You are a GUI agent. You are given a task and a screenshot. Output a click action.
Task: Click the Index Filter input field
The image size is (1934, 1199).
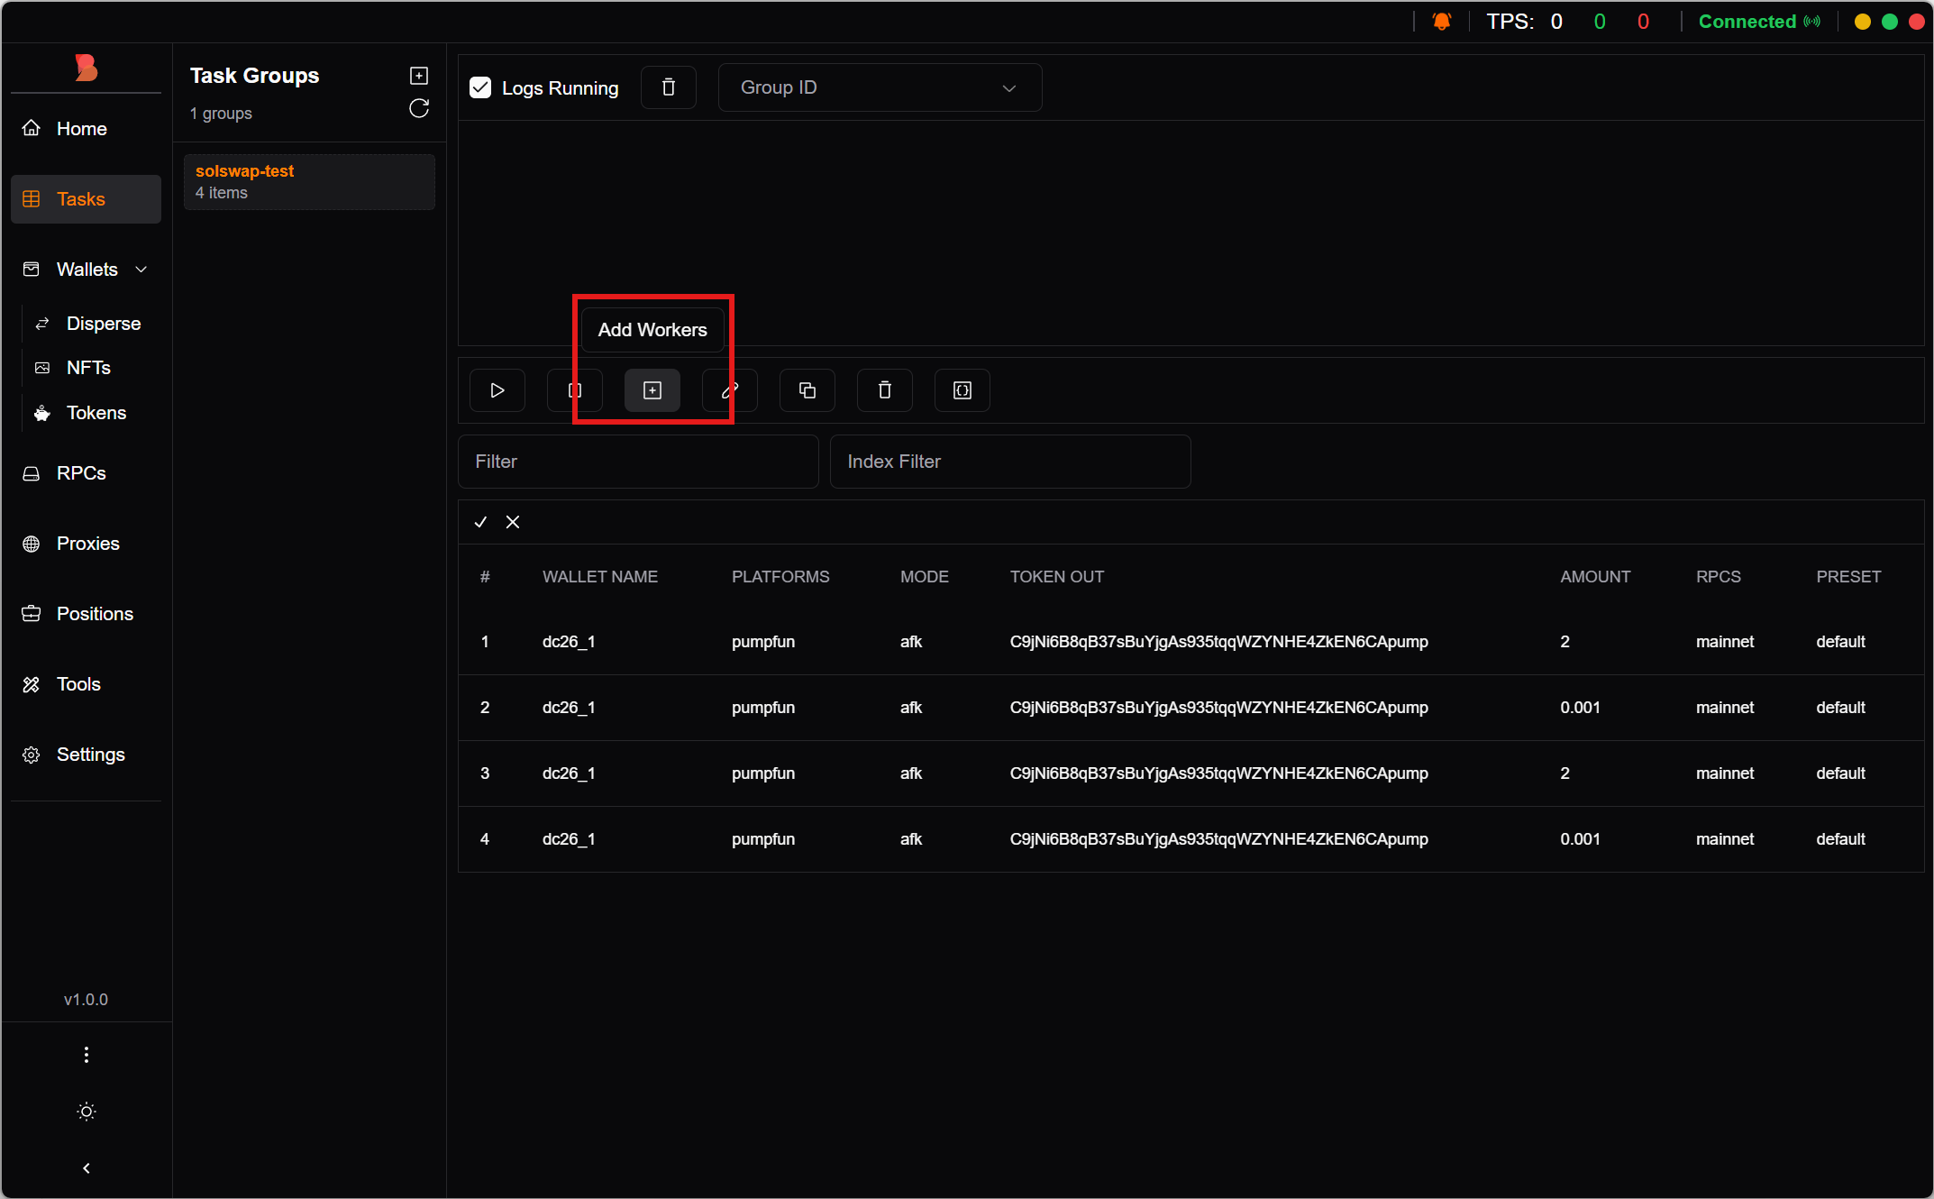[x=1009, y=462]
